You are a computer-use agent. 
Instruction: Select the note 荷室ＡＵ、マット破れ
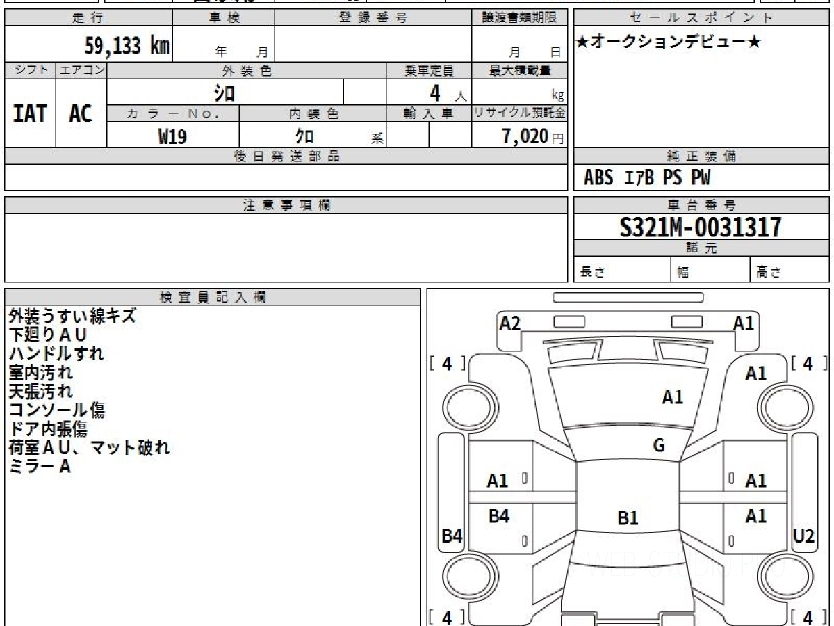[89, 447]
